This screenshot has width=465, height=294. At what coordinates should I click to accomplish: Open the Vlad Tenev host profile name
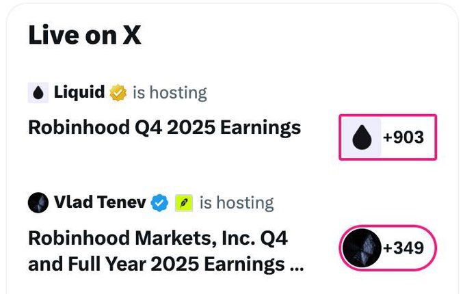pyautogui.click(x=98, y=202)
